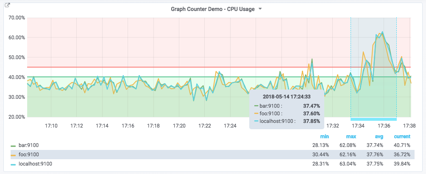Toggle the bar:9100 series in legend

(29, 145)
